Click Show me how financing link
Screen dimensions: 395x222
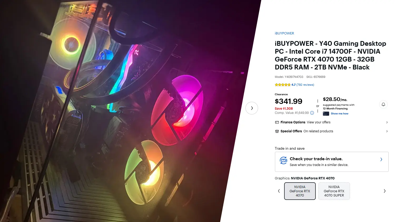click(339, 114)
